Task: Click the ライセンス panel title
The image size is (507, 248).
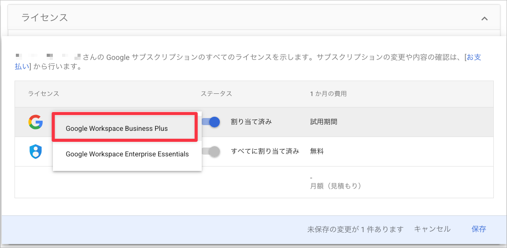Action: tap(44, 18)
